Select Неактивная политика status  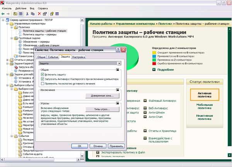click(x=205, y=117)
